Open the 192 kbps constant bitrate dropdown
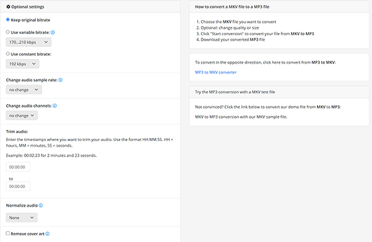The width and height of the screenshot is (372, 242). click(x=22, y=64)
